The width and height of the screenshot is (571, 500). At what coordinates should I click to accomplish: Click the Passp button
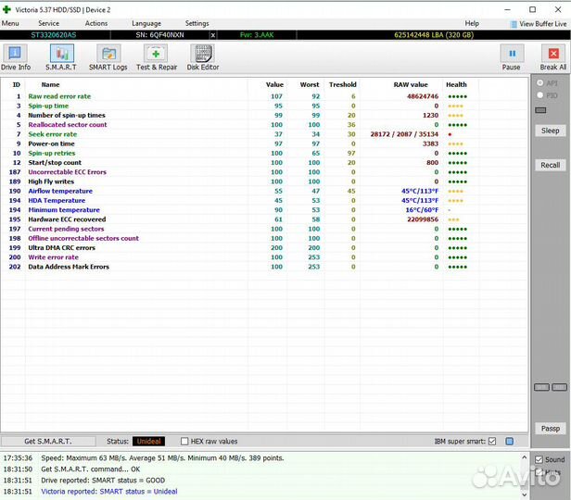[x=551, y=429]
